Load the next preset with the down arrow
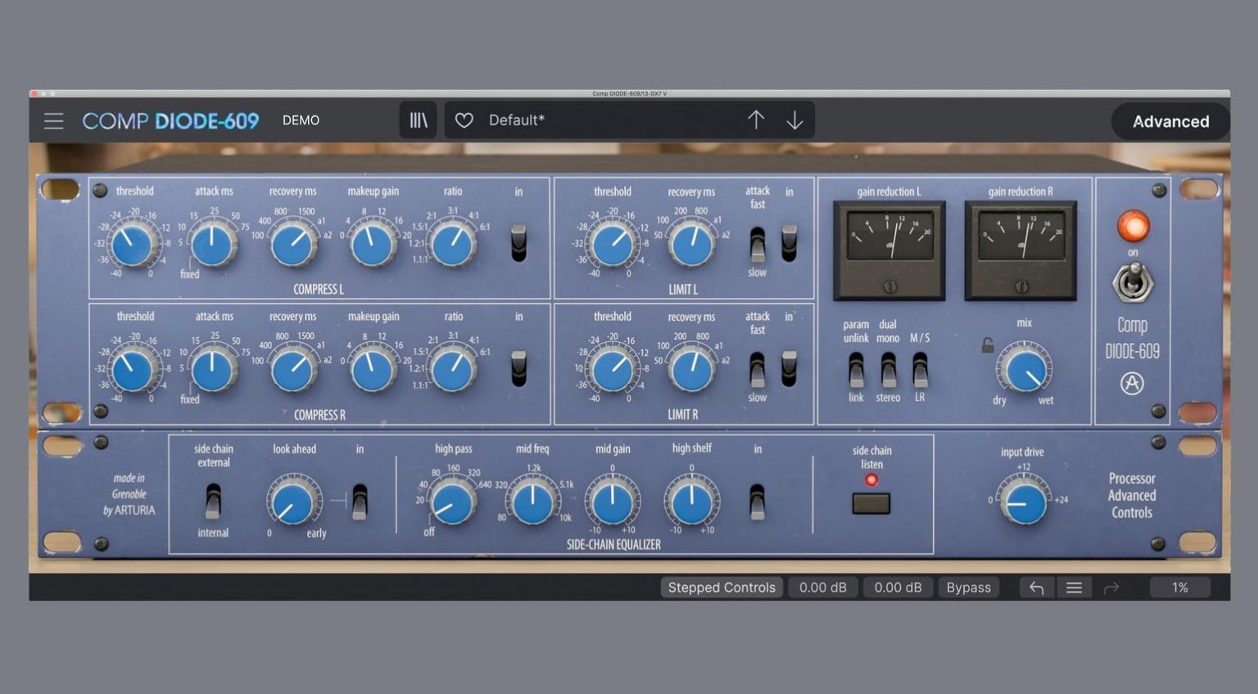1258x694 pixels. (794, 119)
